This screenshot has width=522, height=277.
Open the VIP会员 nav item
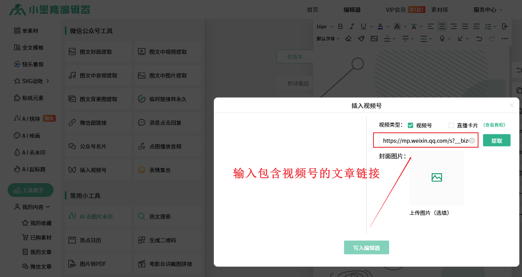pyautogui.click(x=396, y=10)
